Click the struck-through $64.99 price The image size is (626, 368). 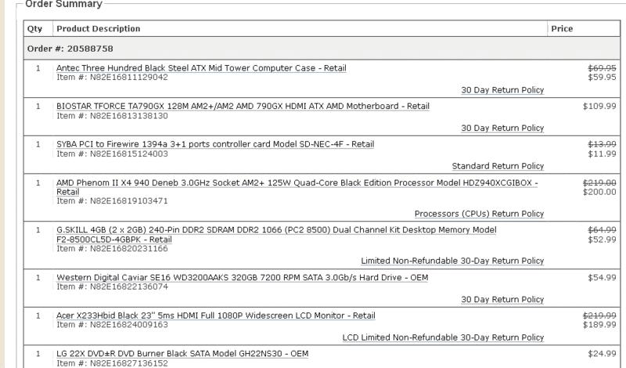tap(602, 230)
